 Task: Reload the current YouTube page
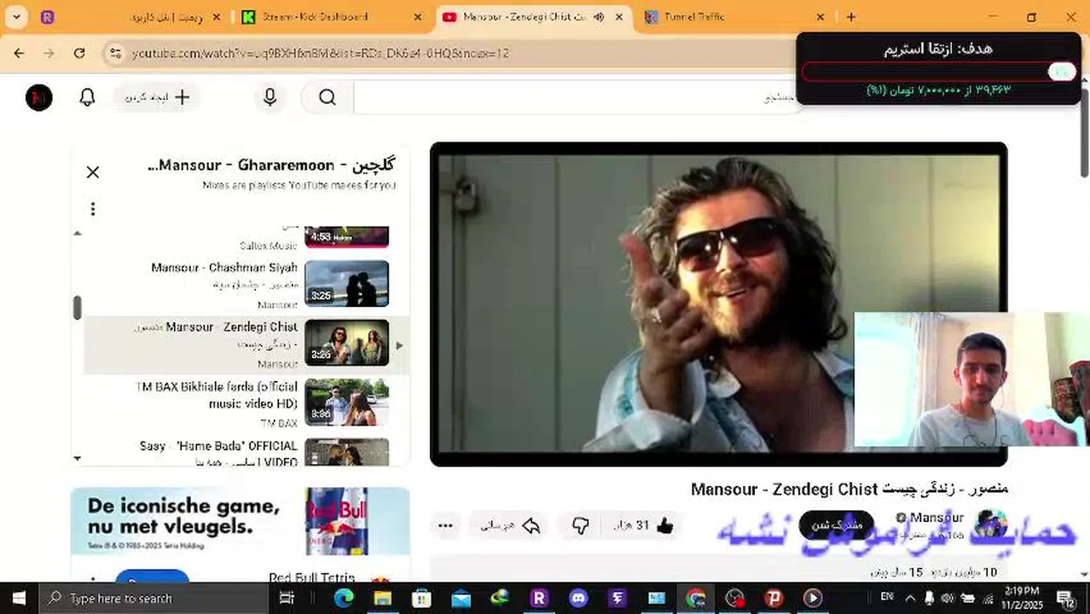click(79, 53)
